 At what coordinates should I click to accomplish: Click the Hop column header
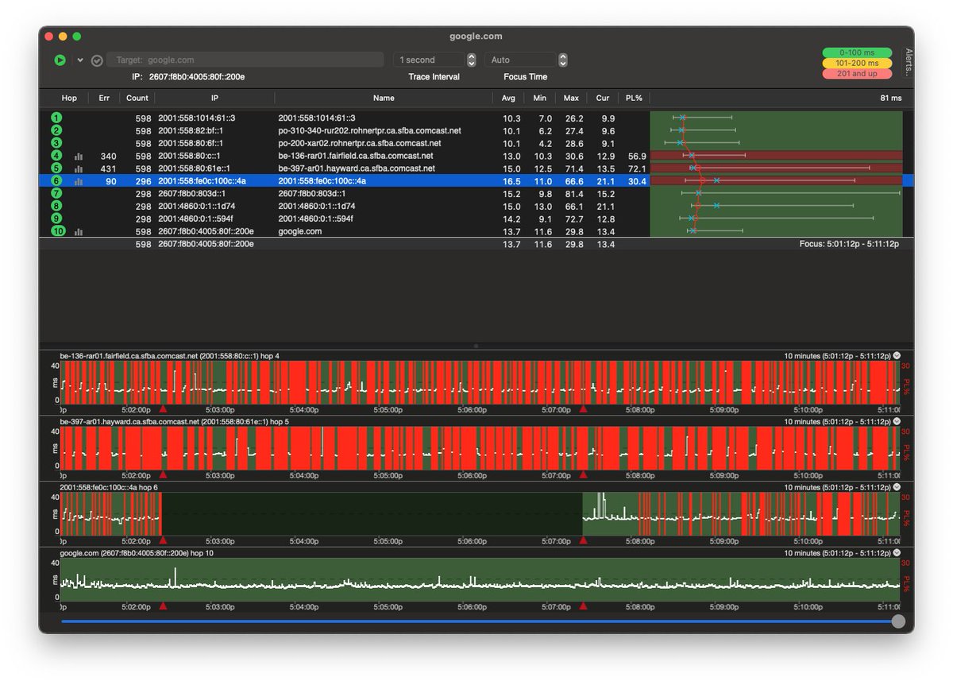click(x=69, y=98)
